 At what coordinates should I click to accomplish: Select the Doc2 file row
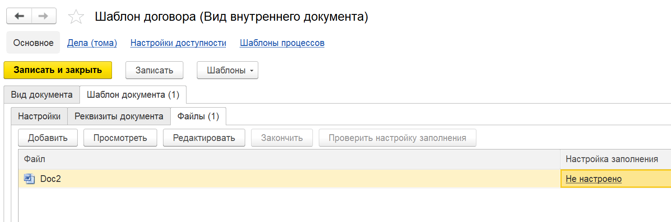coord(271,179)
